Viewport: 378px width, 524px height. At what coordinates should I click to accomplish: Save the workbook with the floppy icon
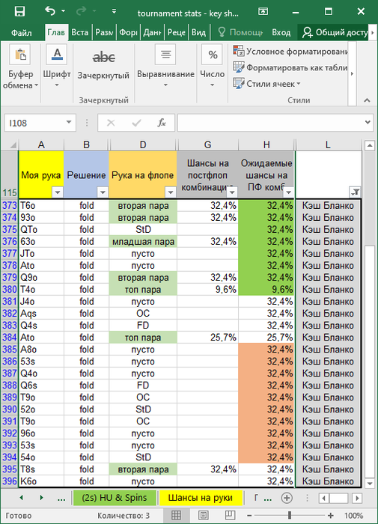[x=19, y=11]
